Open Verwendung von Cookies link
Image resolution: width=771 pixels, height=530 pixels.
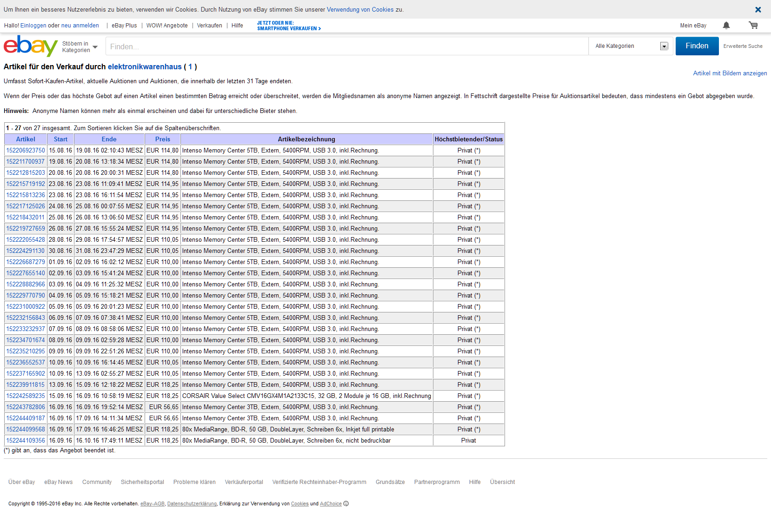(x=360, y=9)
